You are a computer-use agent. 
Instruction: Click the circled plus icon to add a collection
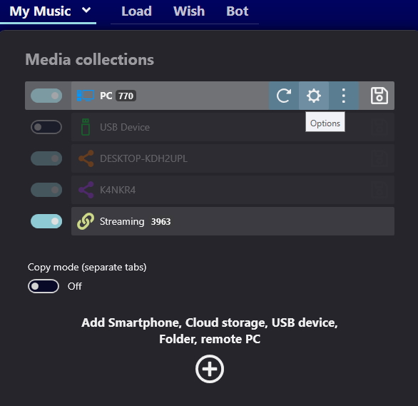pyautogui.click(x=210, y=369)
